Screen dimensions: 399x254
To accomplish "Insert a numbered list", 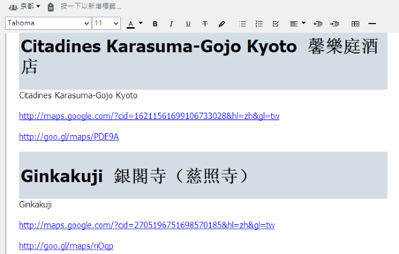I will coord(259,24).
